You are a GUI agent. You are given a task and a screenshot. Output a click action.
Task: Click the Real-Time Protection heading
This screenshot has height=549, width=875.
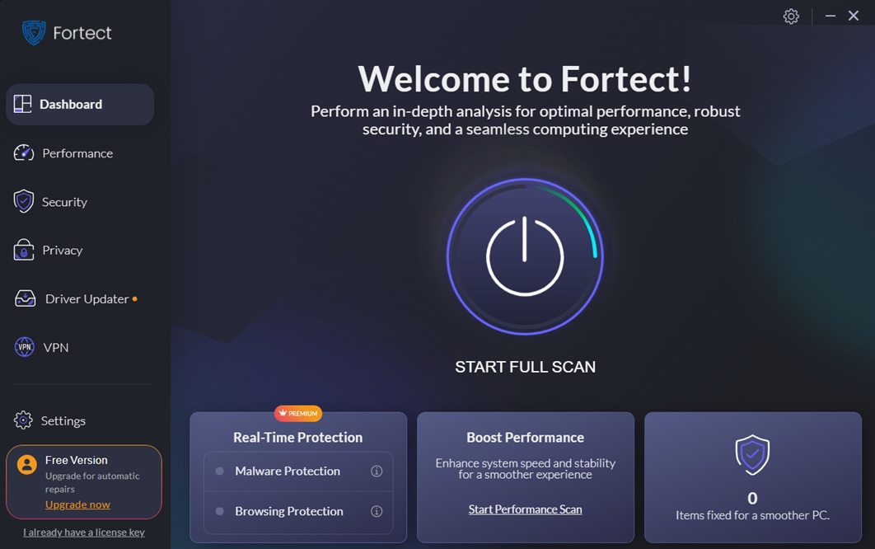(298, 437)
